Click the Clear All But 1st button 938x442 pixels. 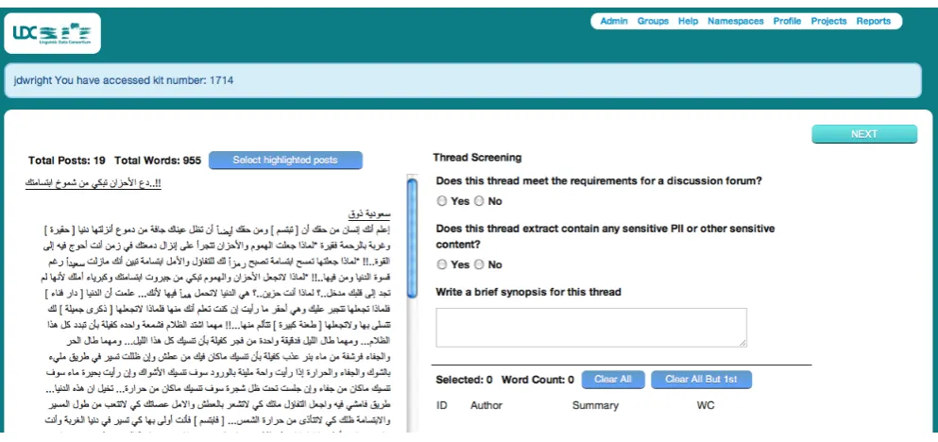click(x=701, y=380)
